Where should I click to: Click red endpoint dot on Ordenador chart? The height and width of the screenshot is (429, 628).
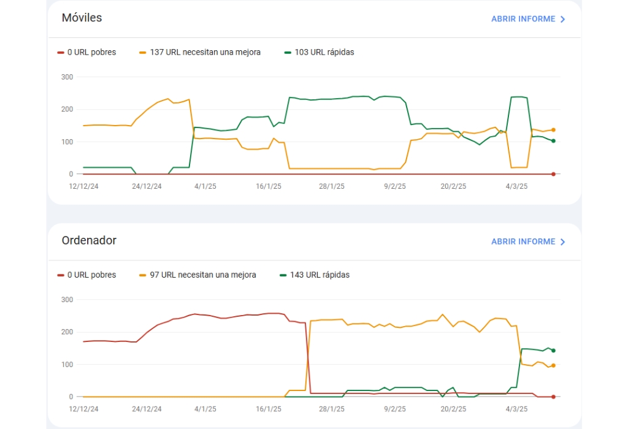coord(553,397)
